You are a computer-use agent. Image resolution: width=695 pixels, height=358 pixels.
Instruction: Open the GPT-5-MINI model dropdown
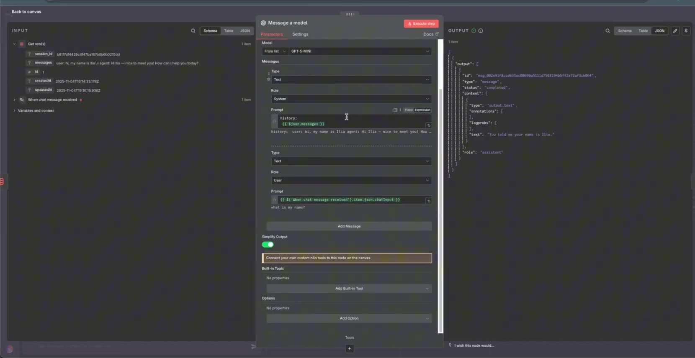click(360, 51)
